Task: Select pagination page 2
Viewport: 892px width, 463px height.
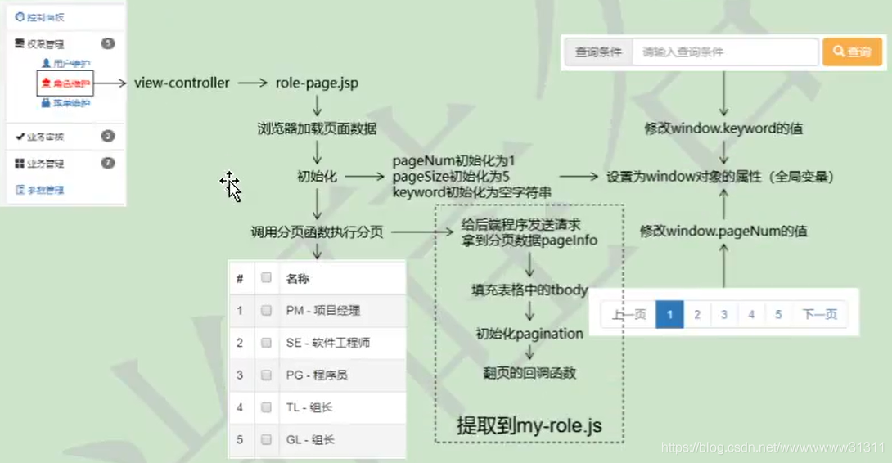Action: (697, 315)
